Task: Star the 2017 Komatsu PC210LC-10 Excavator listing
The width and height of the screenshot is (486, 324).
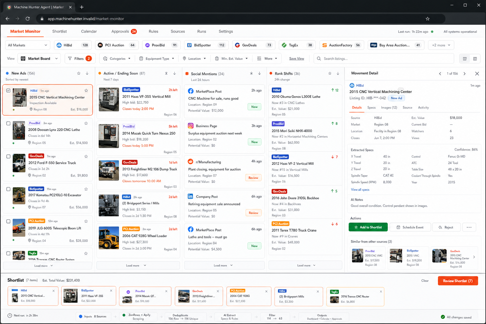Action: [86, 189]
